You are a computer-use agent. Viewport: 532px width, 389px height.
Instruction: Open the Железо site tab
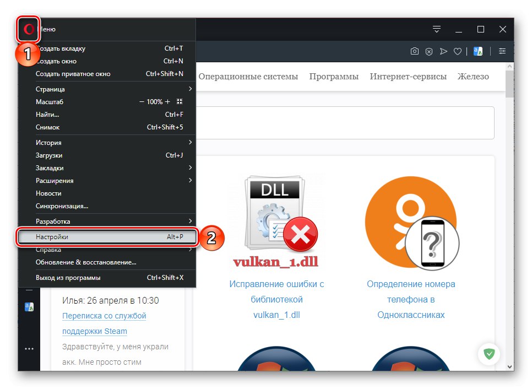tap(473, 77)
